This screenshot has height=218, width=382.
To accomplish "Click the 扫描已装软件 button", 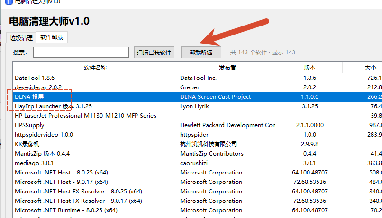I will pos(154,52).
